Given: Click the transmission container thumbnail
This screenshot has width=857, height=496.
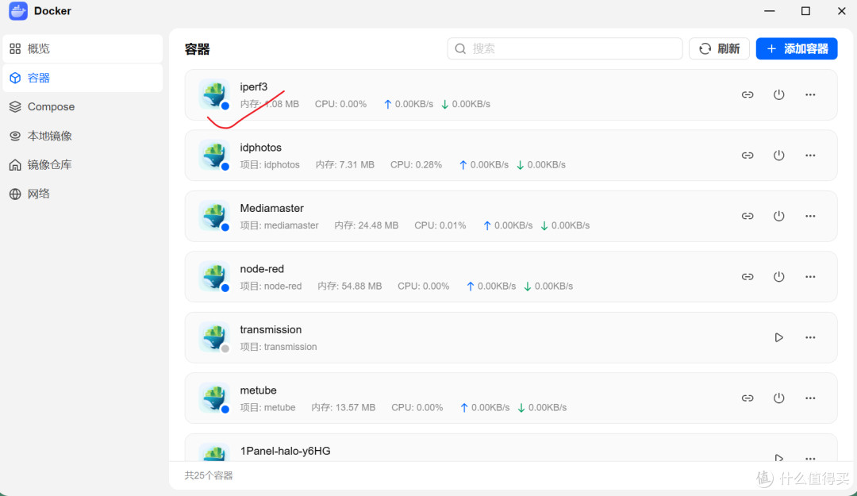Looking at the screenshot, I should (213, 337).
